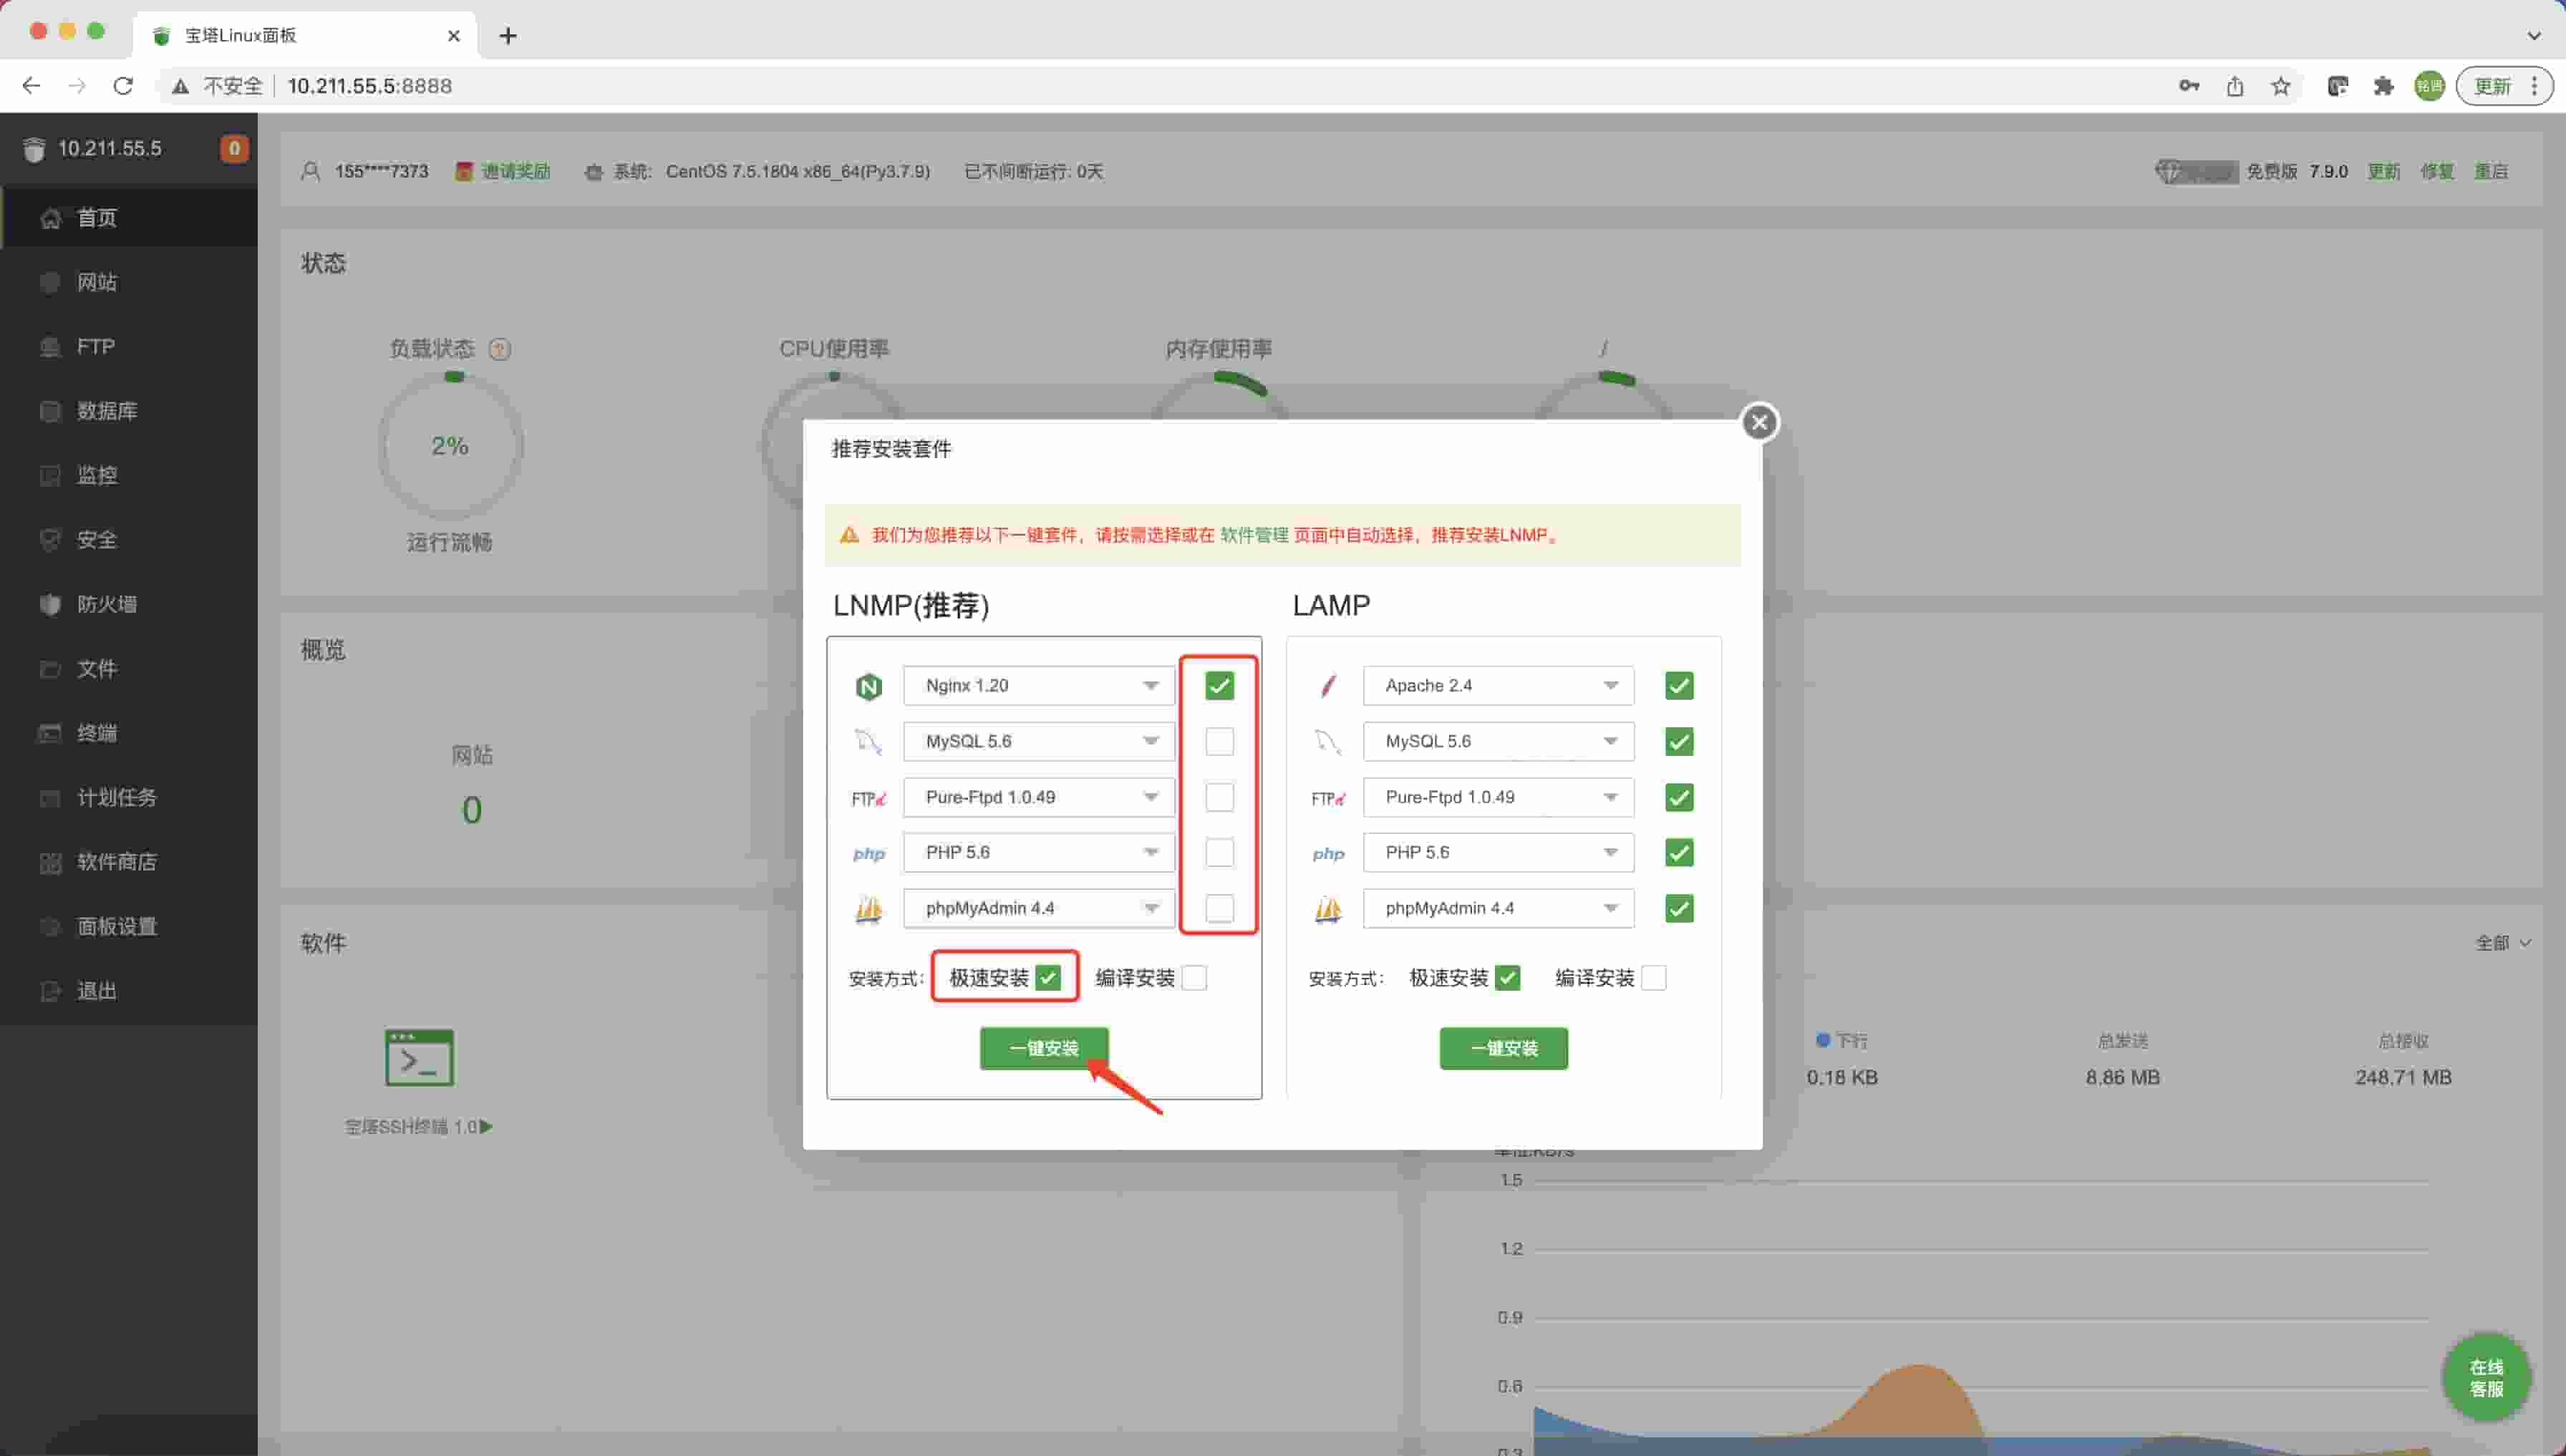Check the Pure-Ftpd checkbox in LNMP
2566x1456 pixels.
click(x=1219, y=798)
